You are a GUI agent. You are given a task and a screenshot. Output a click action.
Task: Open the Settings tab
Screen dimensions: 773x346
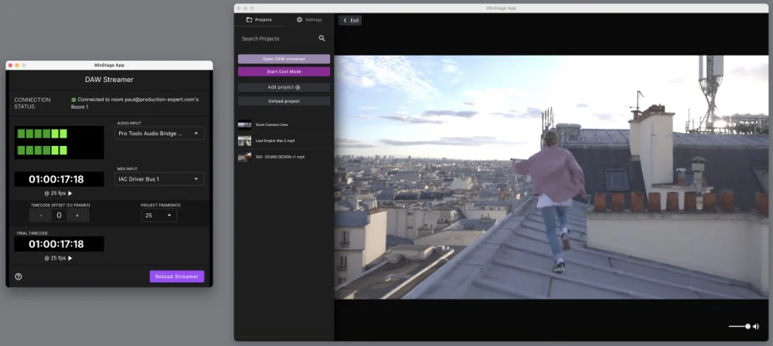click(x=309, y=19)
